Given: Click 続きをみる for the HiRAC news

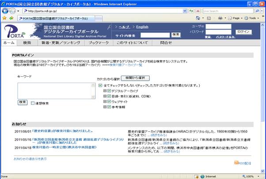Looking at the screenshot, I should tap(159, 135).
